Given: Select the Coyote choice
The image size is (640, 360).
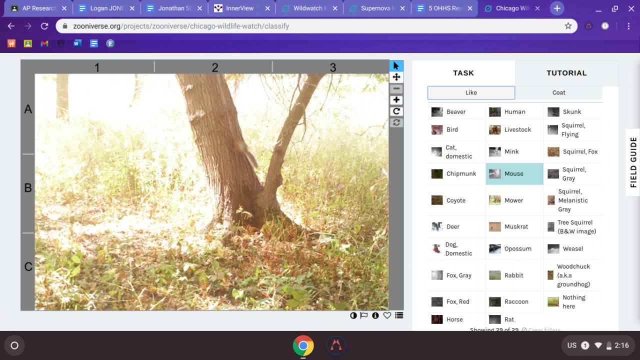Looking at the screenshot, I should (x=456, y=200).
